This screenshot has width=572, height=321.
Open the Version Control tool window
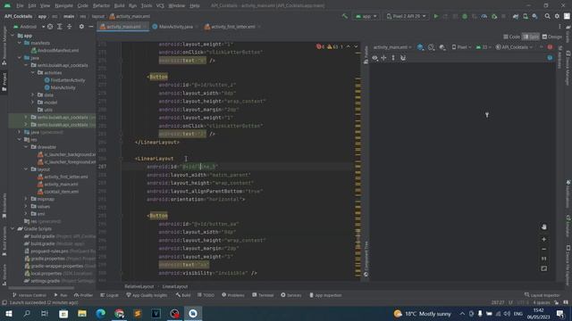tap(29, 295)
